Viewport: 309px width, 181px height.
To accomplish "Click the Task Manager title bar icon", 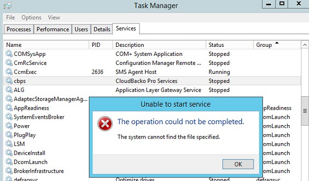I will click(7, 5).
